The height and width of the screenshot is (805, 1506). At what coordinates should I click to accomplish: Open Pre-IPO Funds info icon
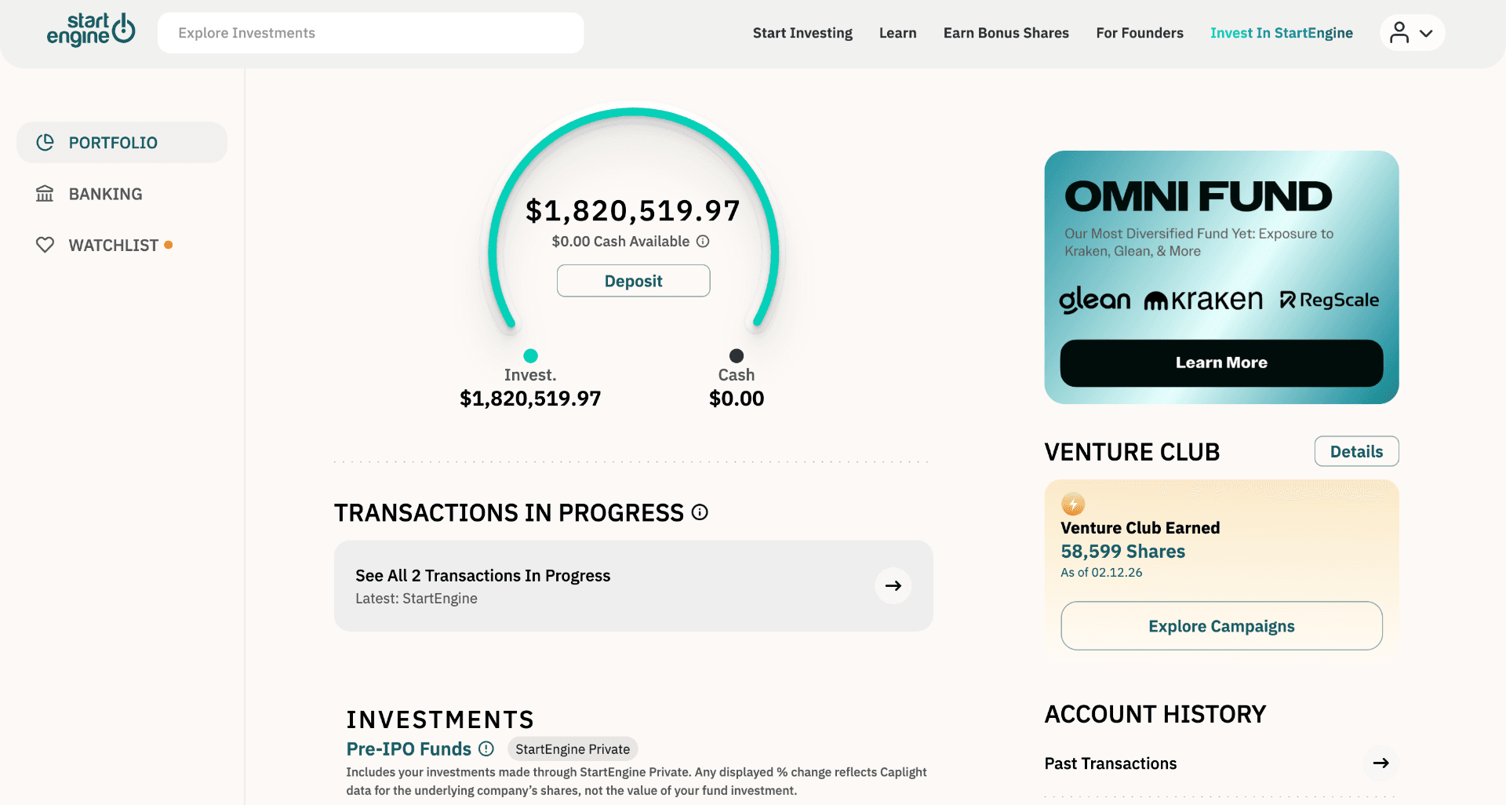486,749
